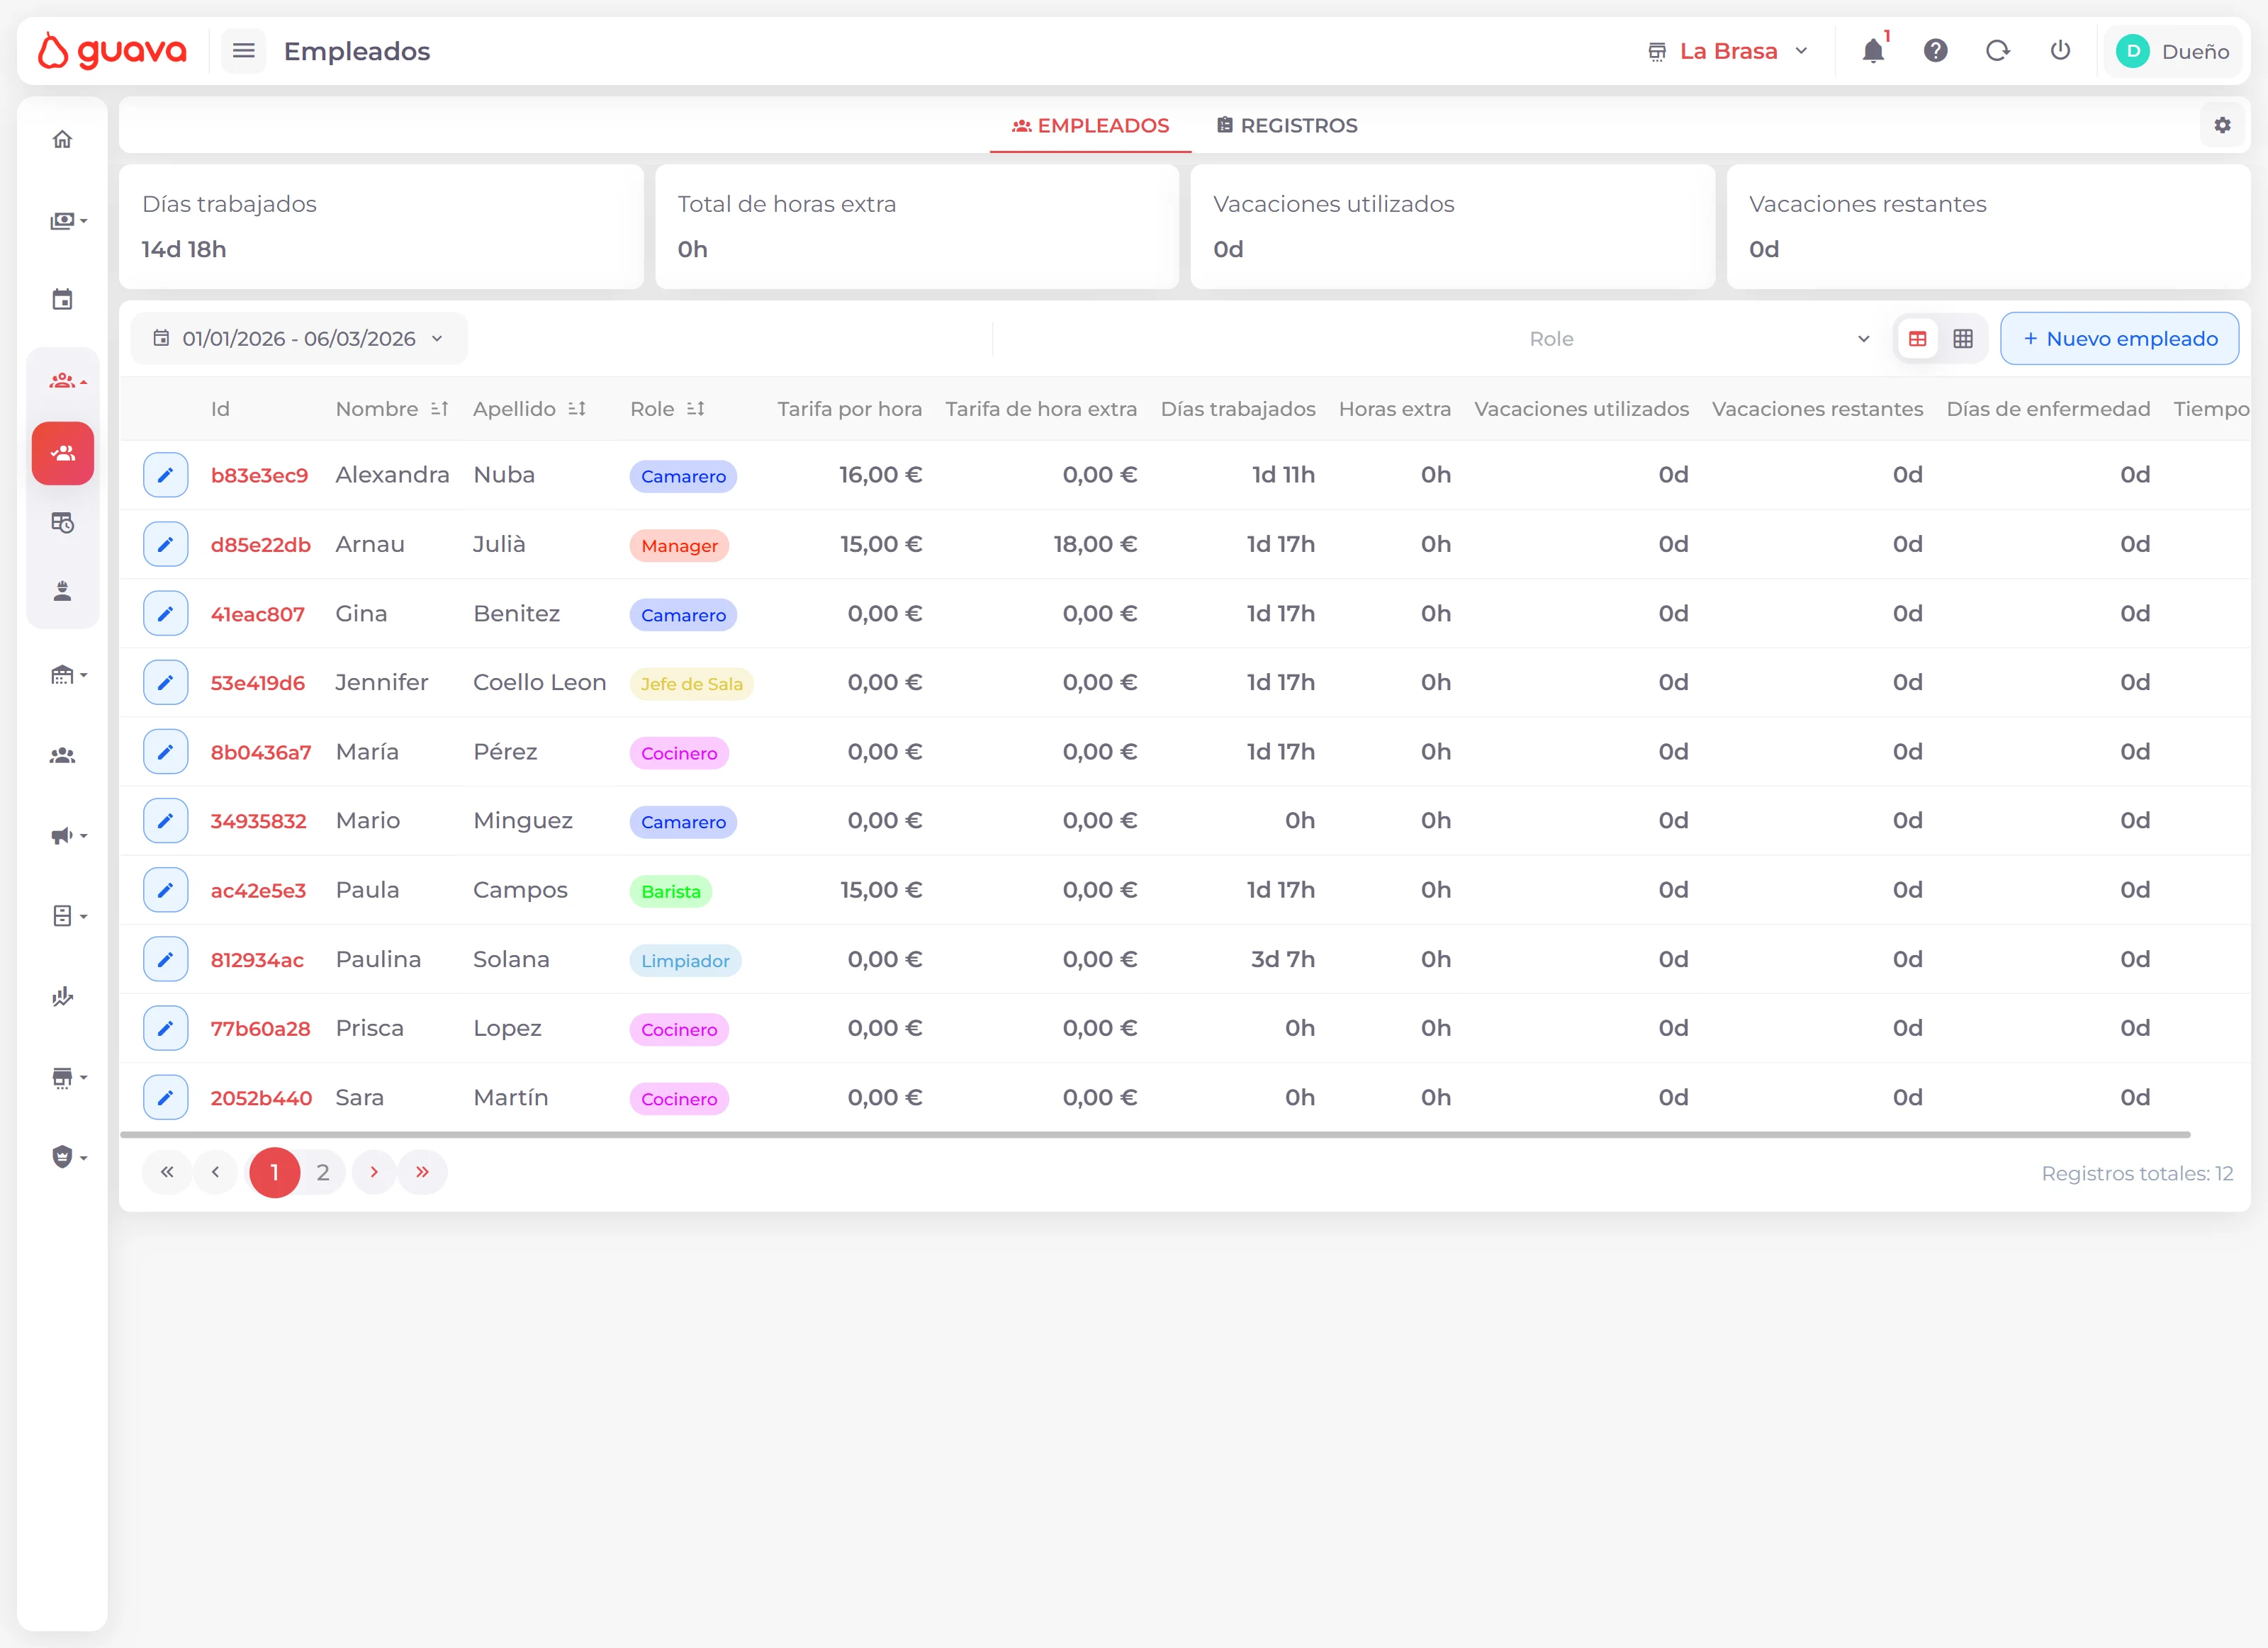Click the power logout icon
Viewport: 2268px width, 1648px height.
[2060, 51]
